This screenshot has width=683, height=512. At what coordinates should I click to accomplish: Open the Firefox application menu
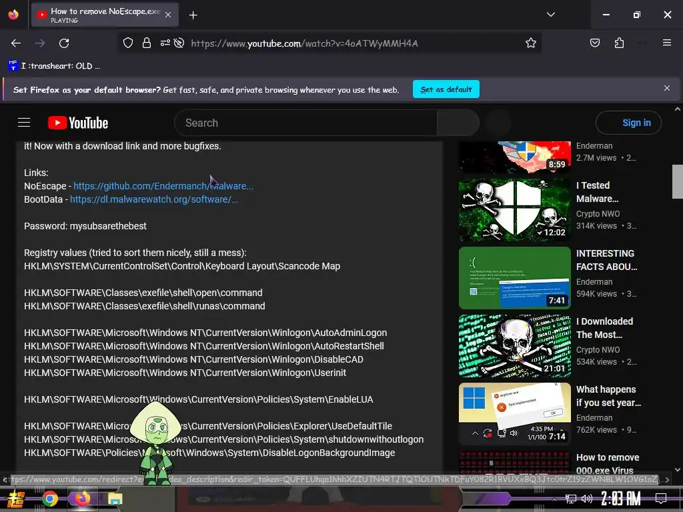666,43
